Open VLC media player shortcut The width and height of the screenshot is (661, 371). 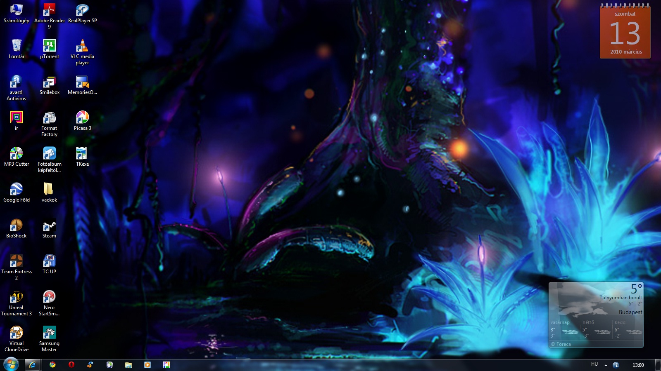point(82,52)
